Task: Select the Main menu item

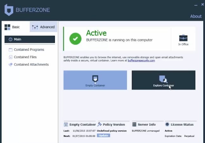Action: [30, 39]
